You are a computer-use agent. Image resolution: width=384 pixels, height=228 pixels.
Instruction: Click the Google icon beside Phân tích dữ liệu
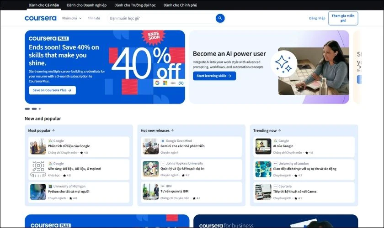coord(50,141)
